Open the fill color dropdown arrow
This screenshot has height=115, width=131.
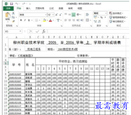[47, 20]
